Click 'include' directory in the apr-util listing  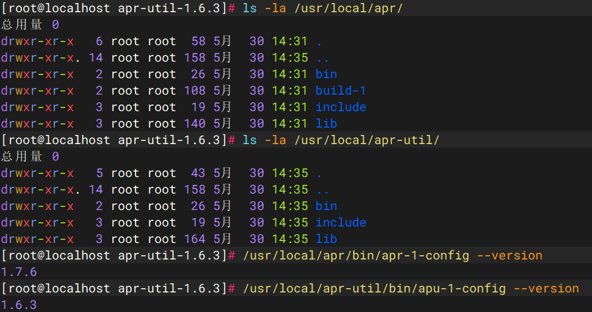point(341,222)
